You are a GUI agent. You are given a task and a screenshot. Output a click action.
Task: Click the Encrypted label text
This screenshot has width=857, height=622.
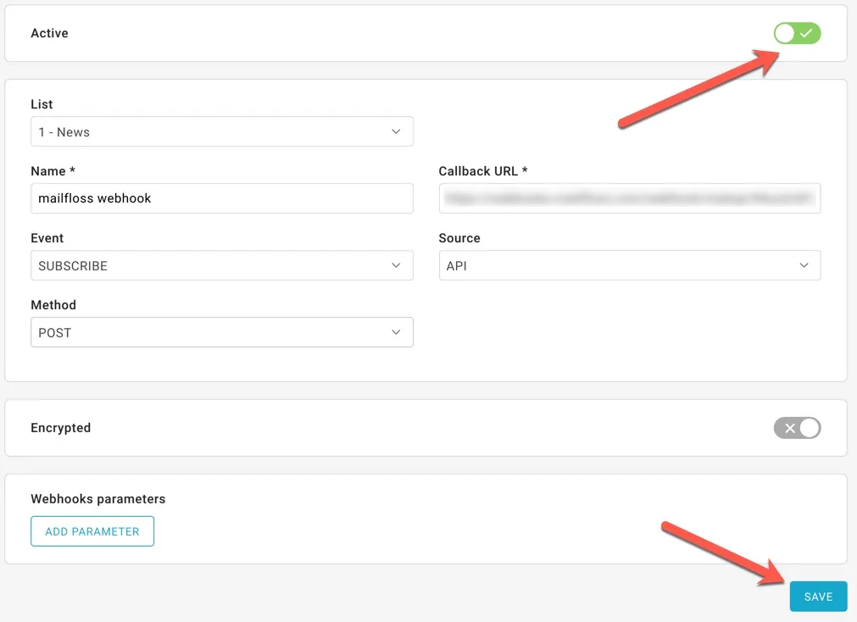[61, 428]
